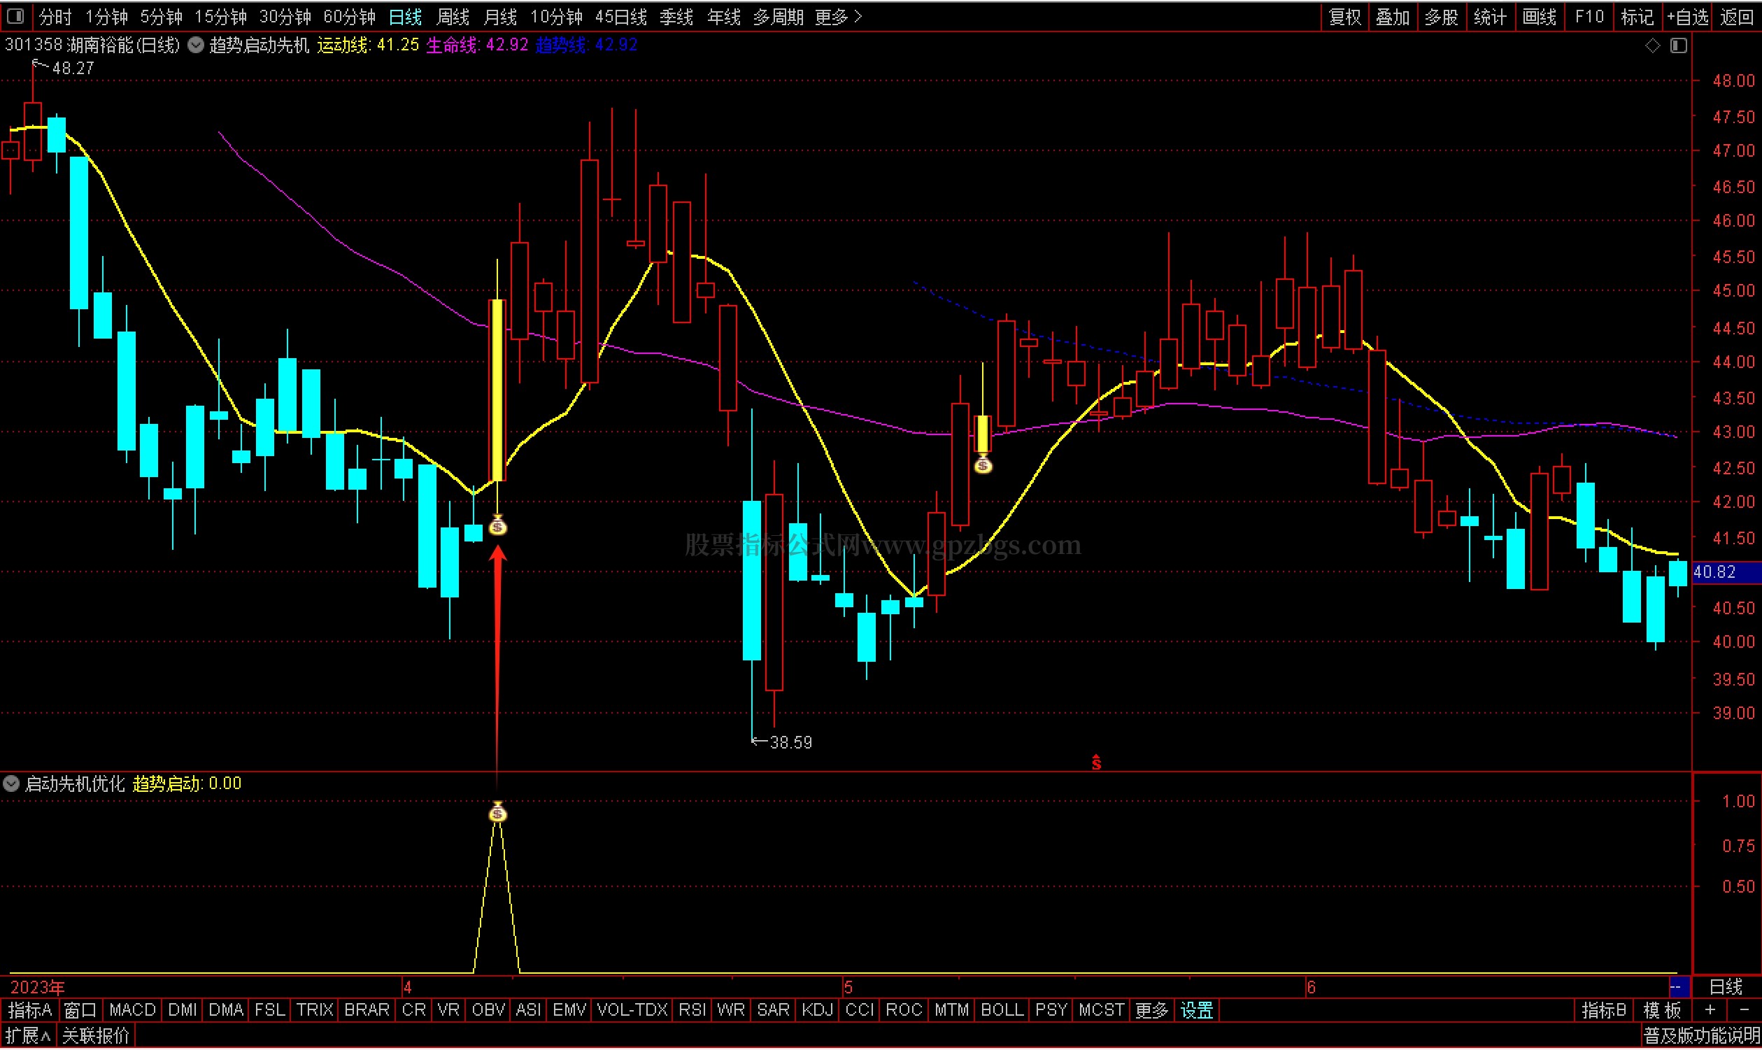Zoom in chart with plus button
1762x1050 pixels.
pos(1710,1010)
